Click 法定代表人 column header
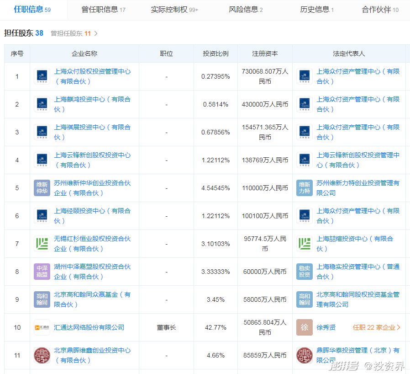 (x=348, y=53)
